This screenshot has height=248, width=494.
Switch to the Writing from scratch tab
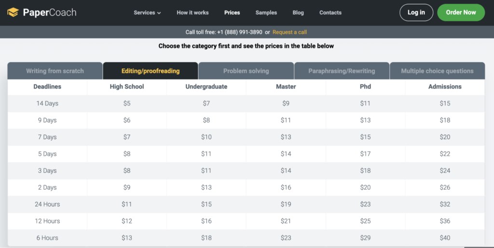[x=55, y=71]
